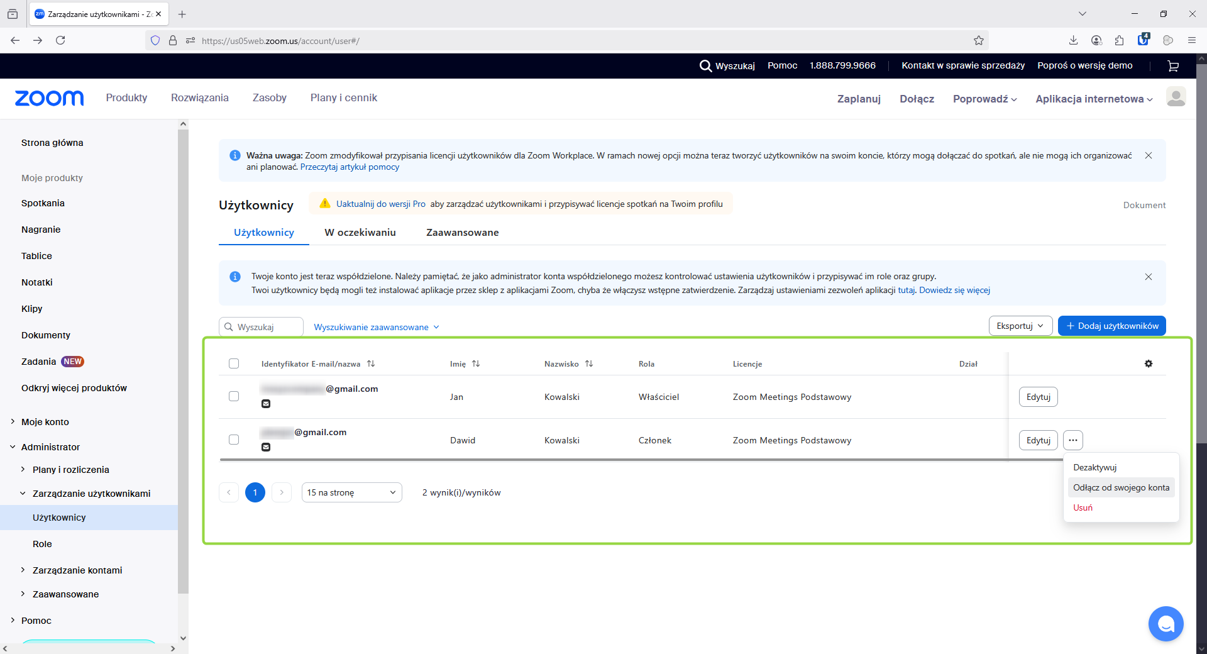The height and width of the screenshot is (654, 1207).
Task: Click the Zoom logo
Action: (x=49, y=98)
